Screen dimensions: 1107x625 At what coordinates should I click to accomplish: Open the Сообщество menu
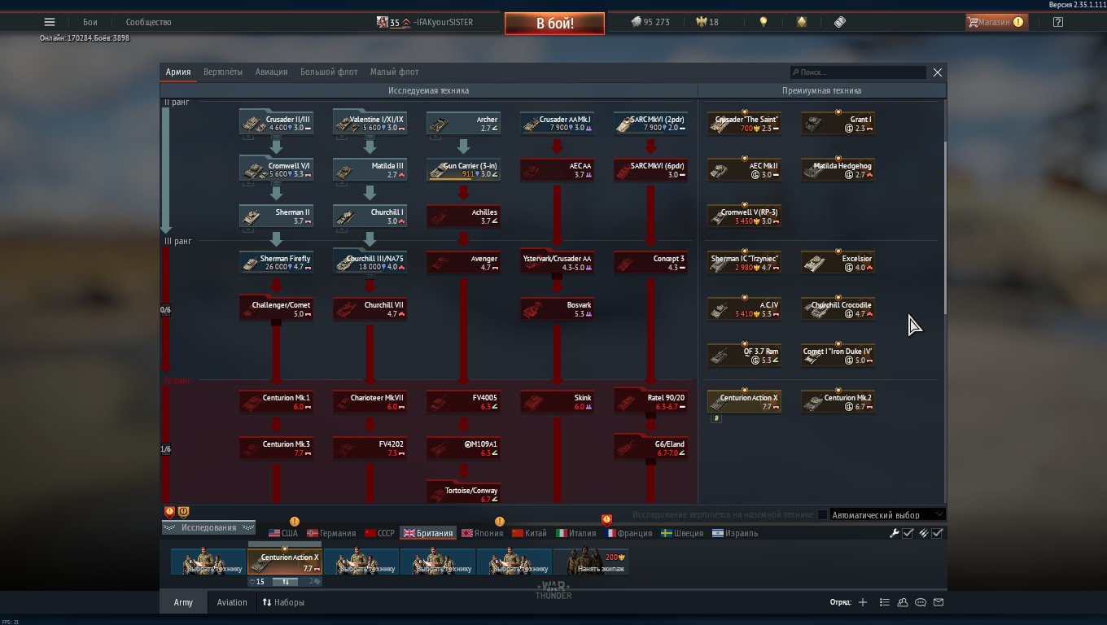[x=148, y=22]
